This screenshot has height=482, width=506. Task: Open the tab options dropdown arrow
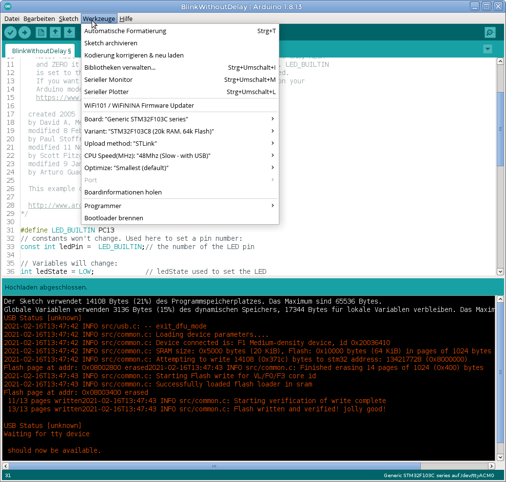(x=487, y=49)
